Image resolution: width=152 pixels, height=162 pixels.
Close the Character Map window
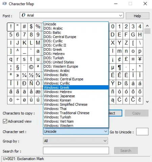tap(145, 4)
